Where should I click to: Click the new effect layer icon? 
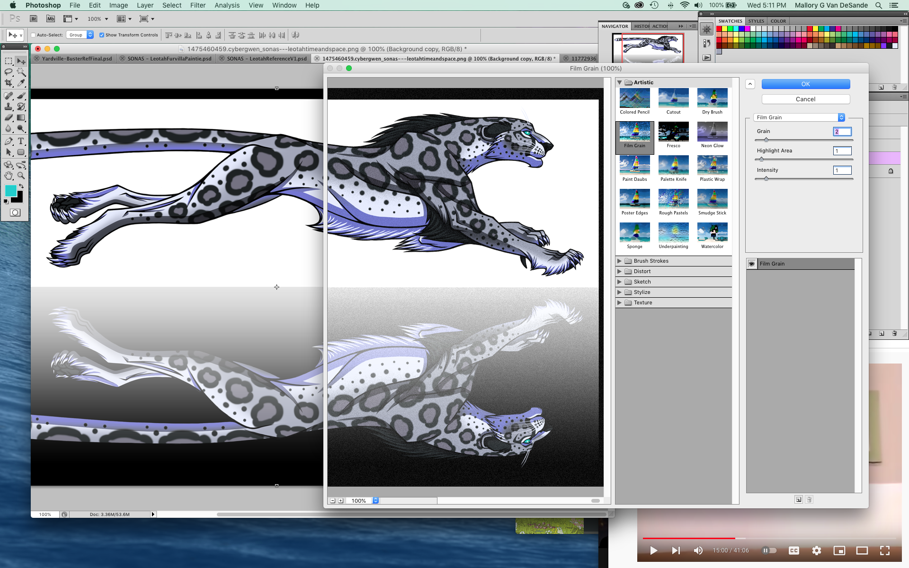[799, 499]
